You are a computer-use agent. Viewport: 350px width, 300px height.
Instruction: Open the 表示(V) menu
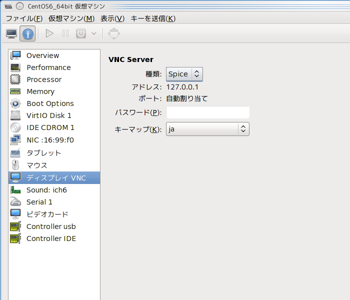coord(112,18)
